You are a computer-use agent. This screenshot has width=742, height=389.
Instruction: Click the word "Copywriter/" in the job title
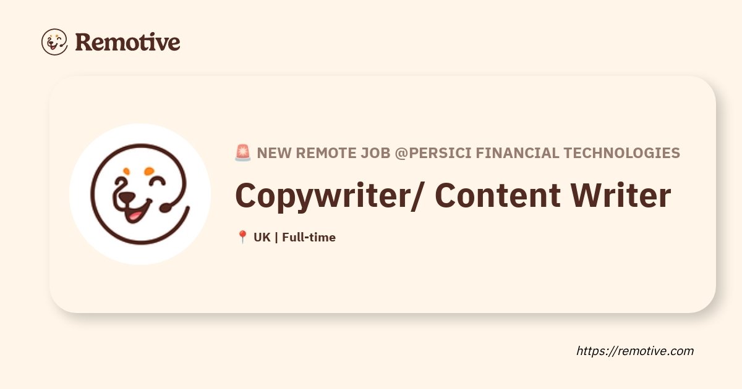click(x=328, y=196)
